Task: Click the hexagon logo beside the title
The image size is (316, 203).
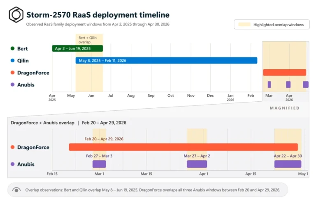Action: [x=16, y=15]
